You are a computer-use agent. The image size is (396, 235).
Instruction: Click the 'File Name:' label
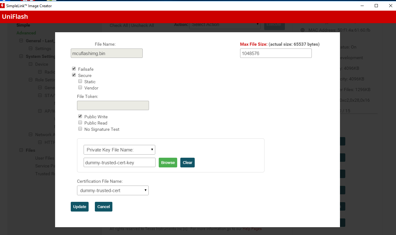(x=105, y=44)
